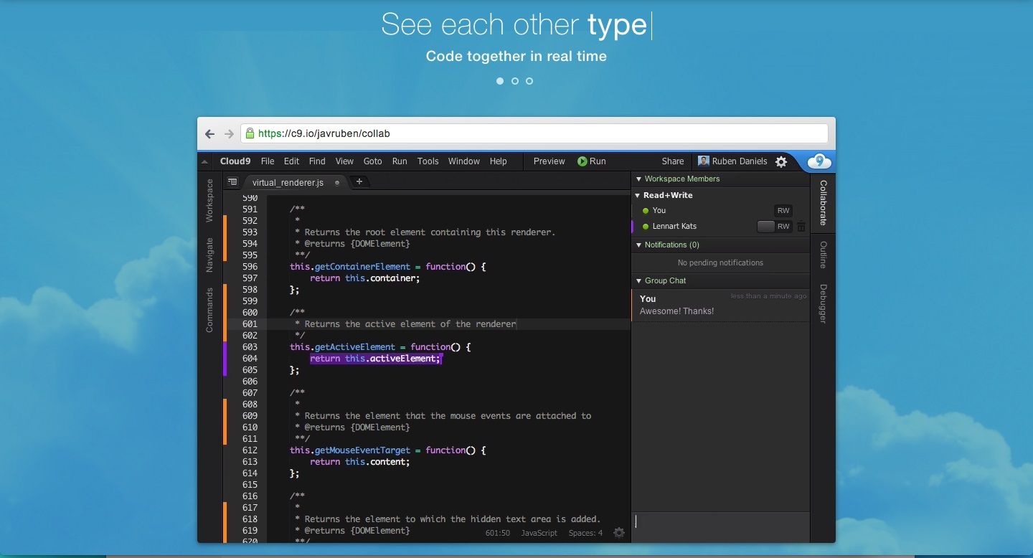This screenshot has height=558, width=1033.
Task: Click the Cloud9 logo in the top-right corner
Action: click(819, 161)
